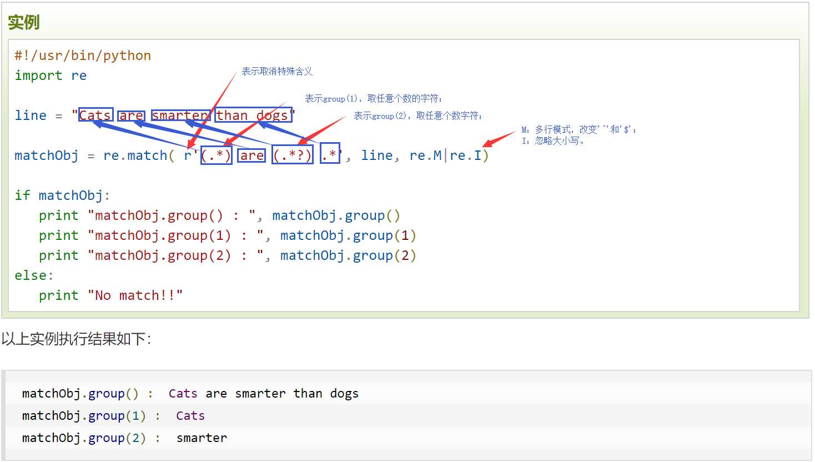Click the 'if matchObj:' line
Viewport: 815px width, 462px height.
[62, 195]
